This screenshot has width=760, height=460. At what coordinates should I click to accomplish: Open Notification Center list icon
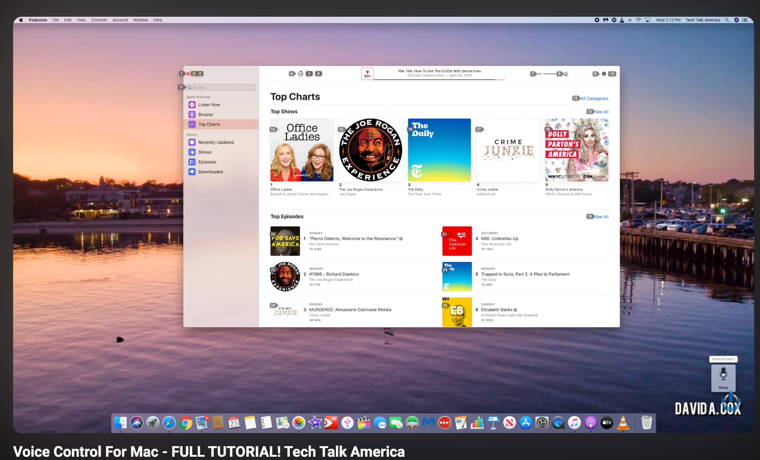coord(745,20)
